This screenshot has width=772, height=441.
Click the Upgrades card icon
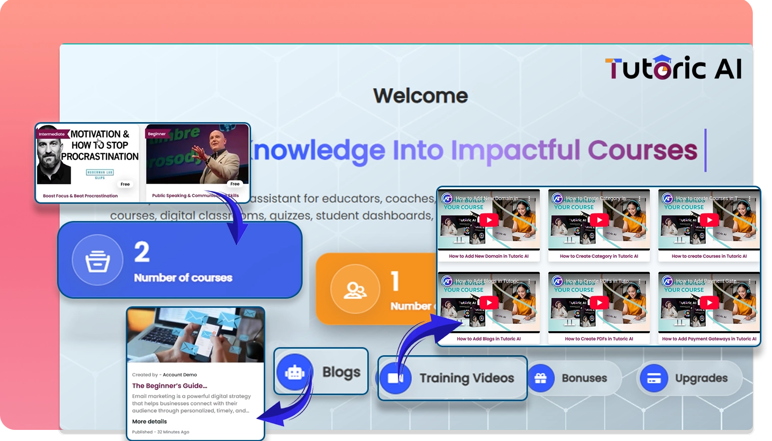[654, 378]
